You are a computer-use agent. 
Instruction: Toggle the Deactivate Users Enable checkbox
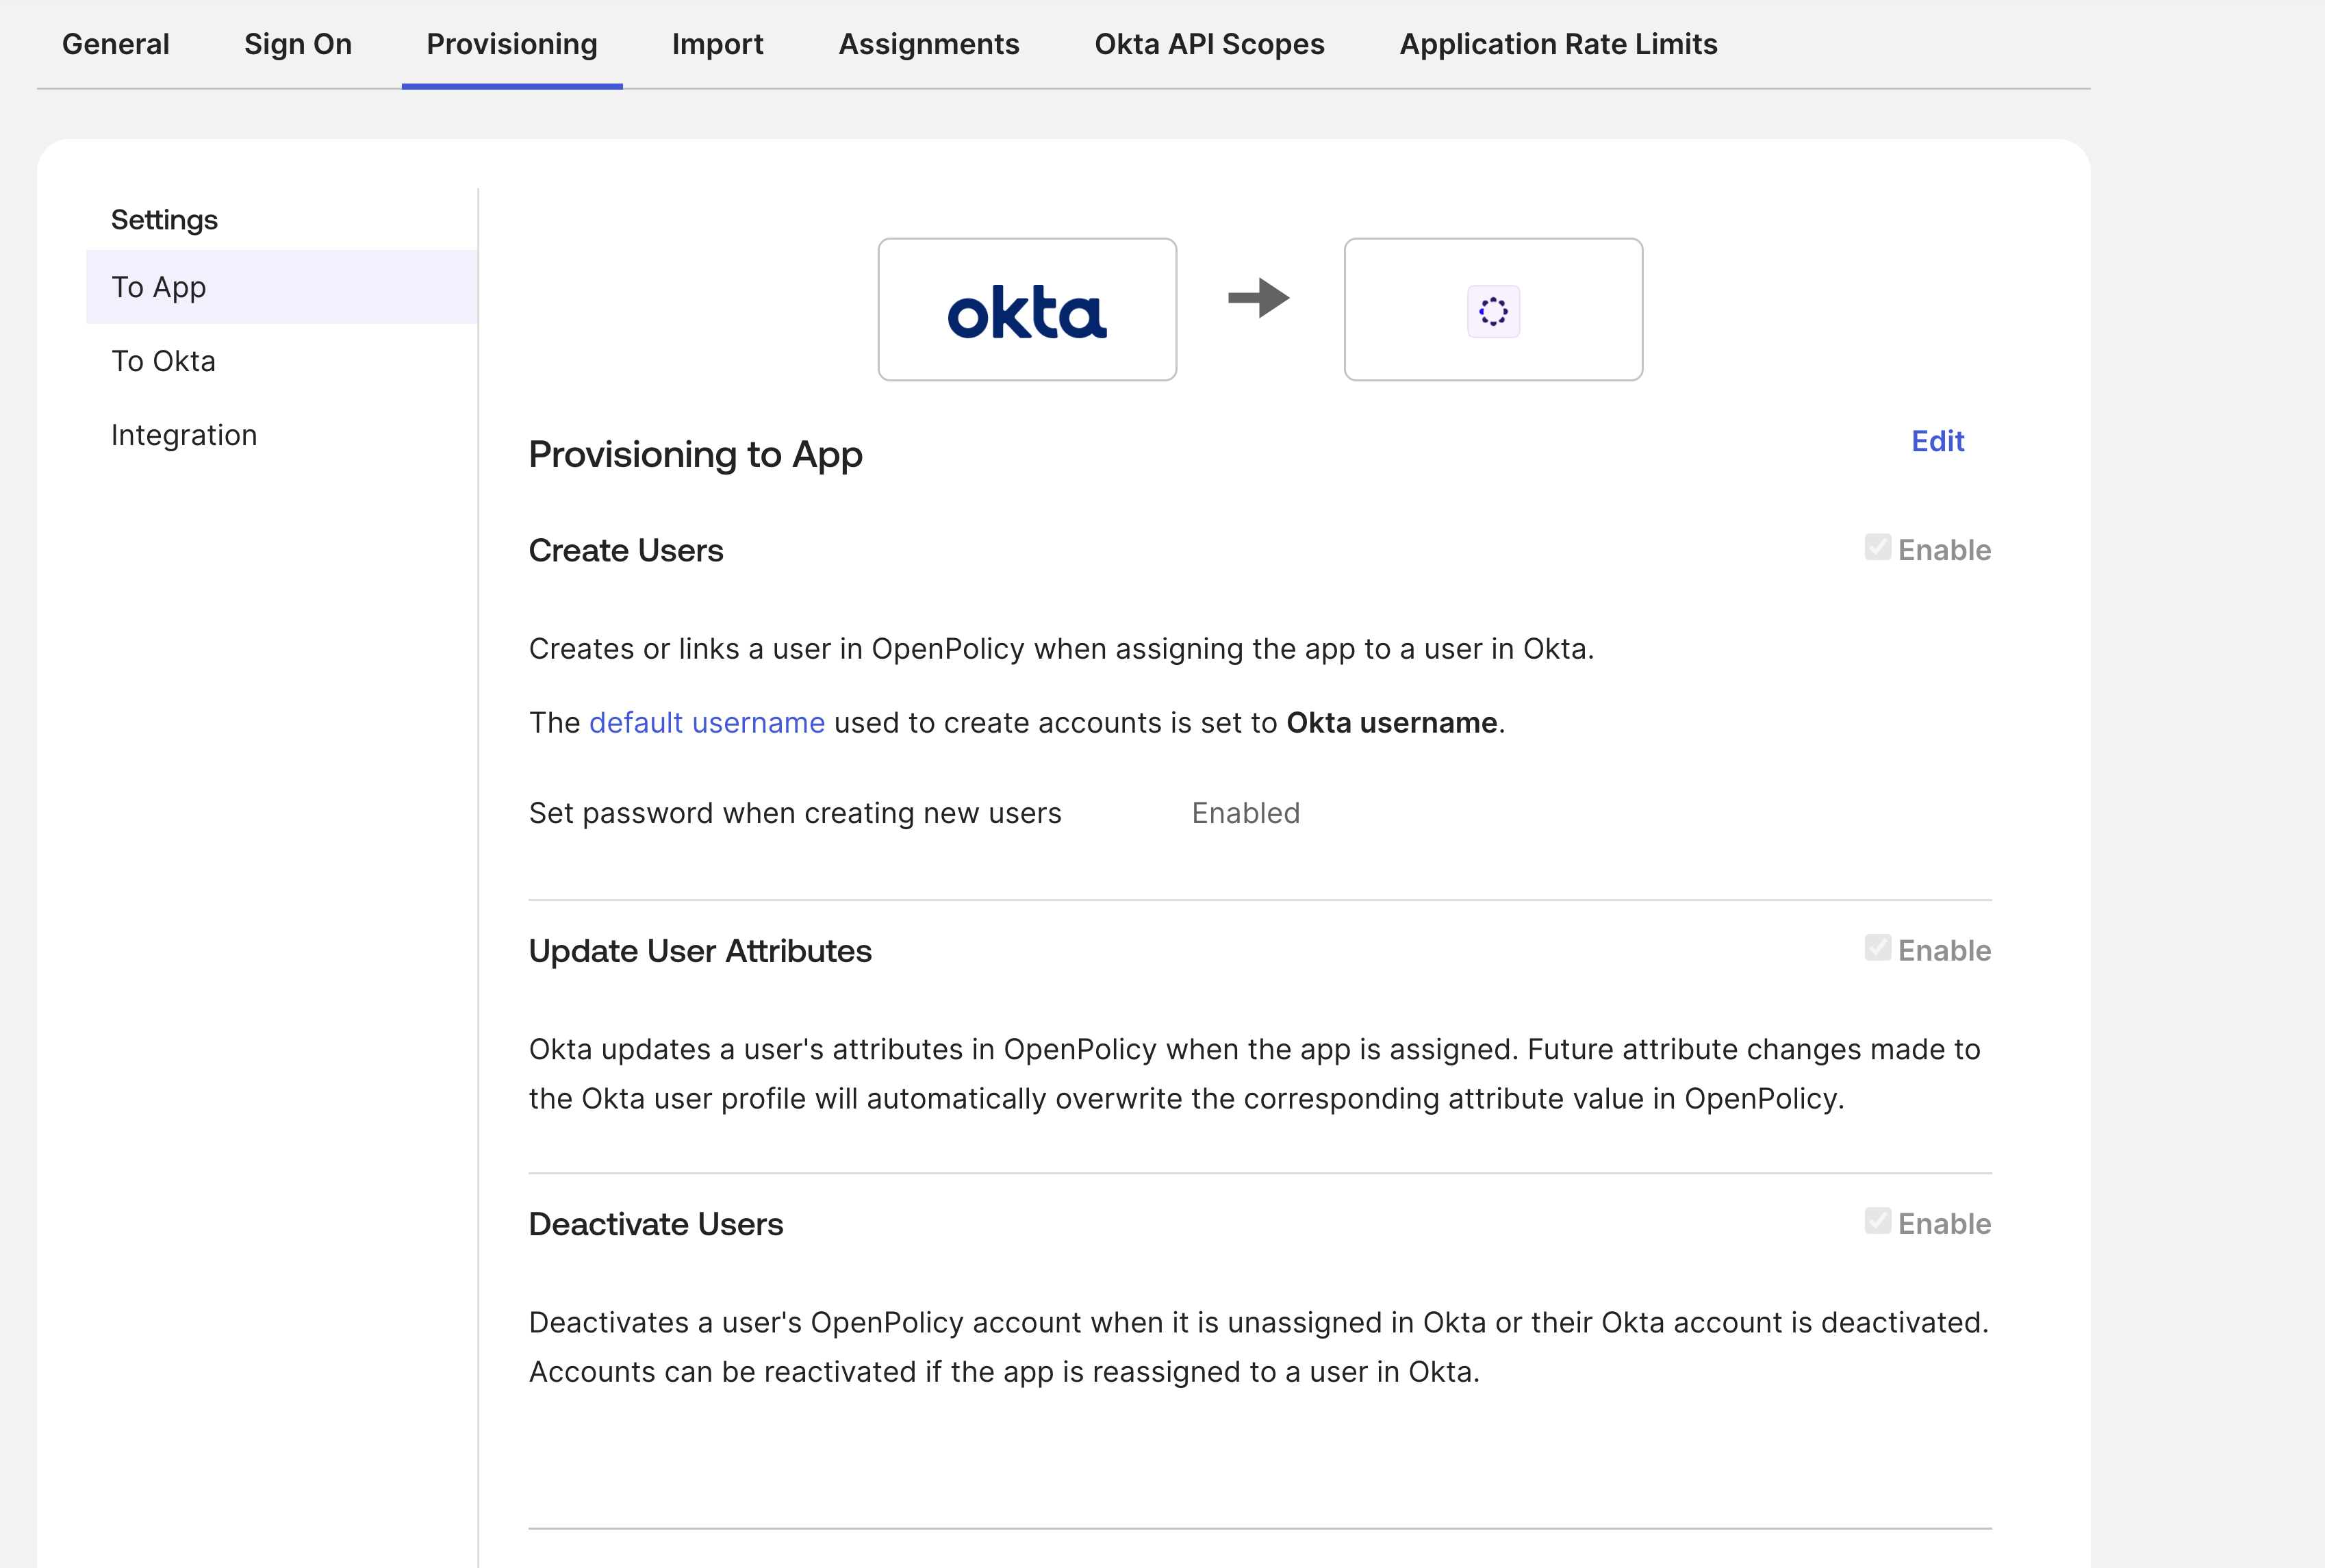1876,1221
